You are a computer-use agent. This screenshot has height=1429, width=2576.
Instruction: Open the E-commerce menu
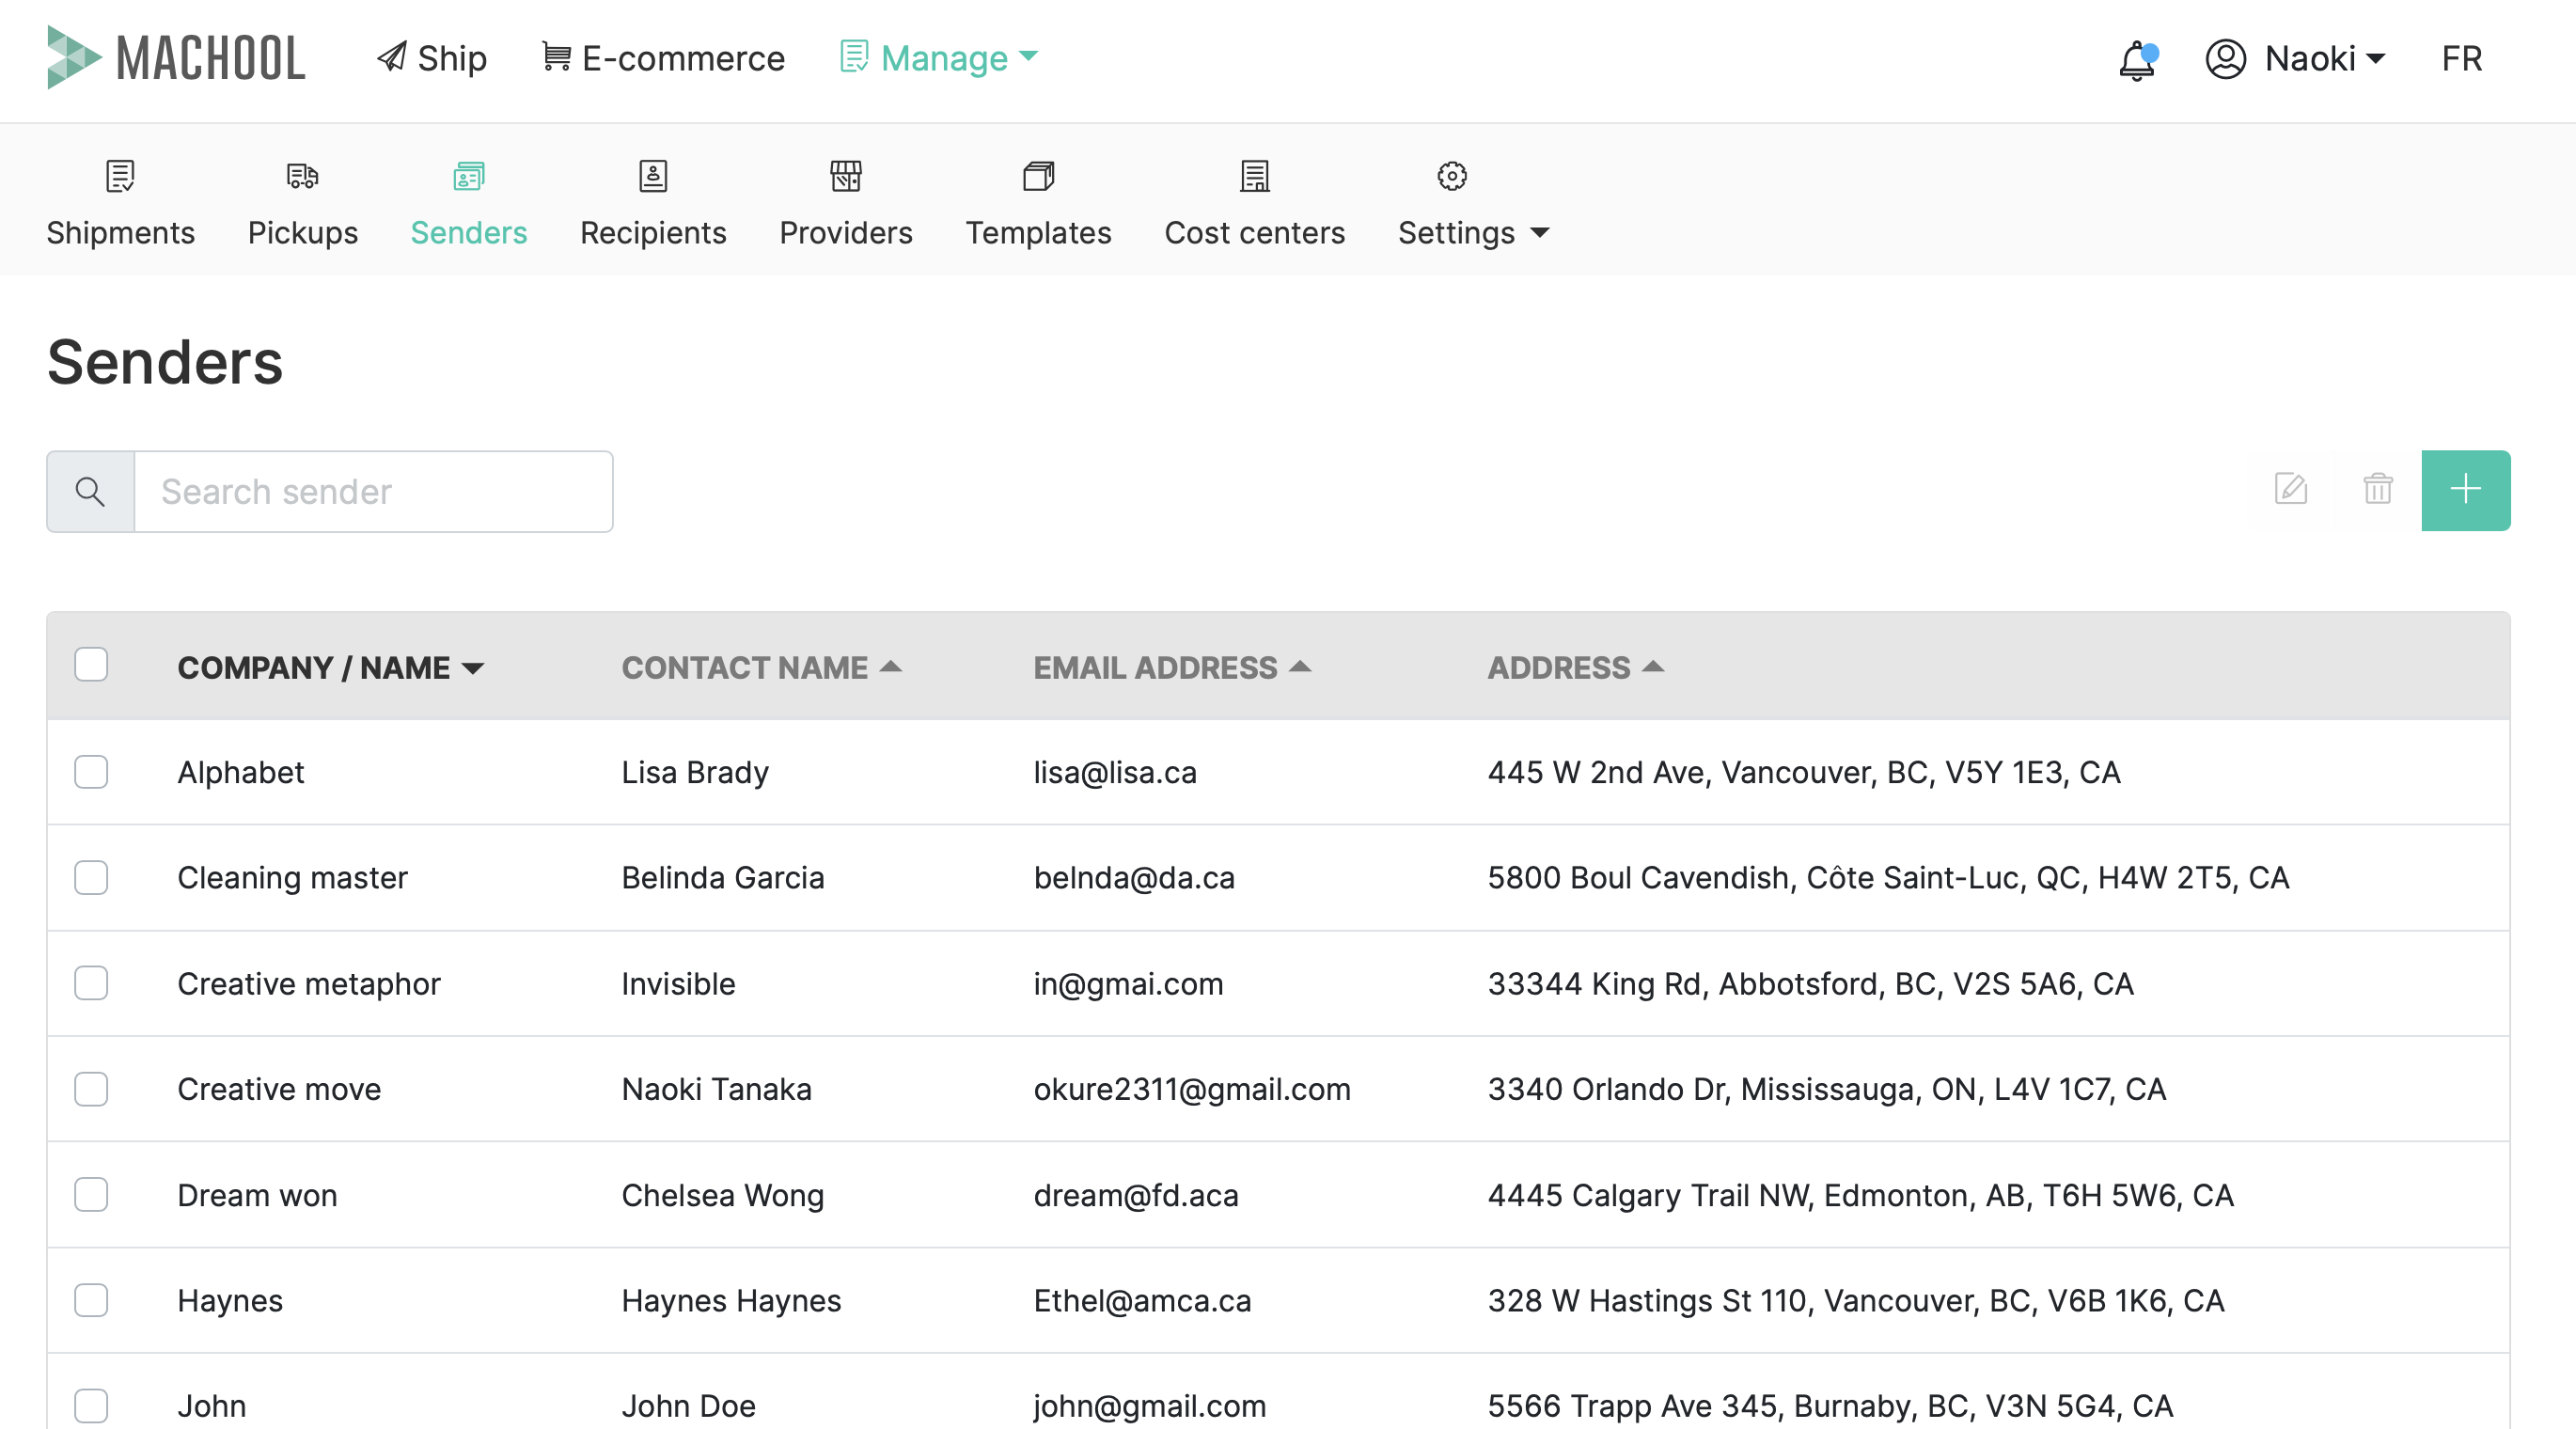(x=664, y=58)
